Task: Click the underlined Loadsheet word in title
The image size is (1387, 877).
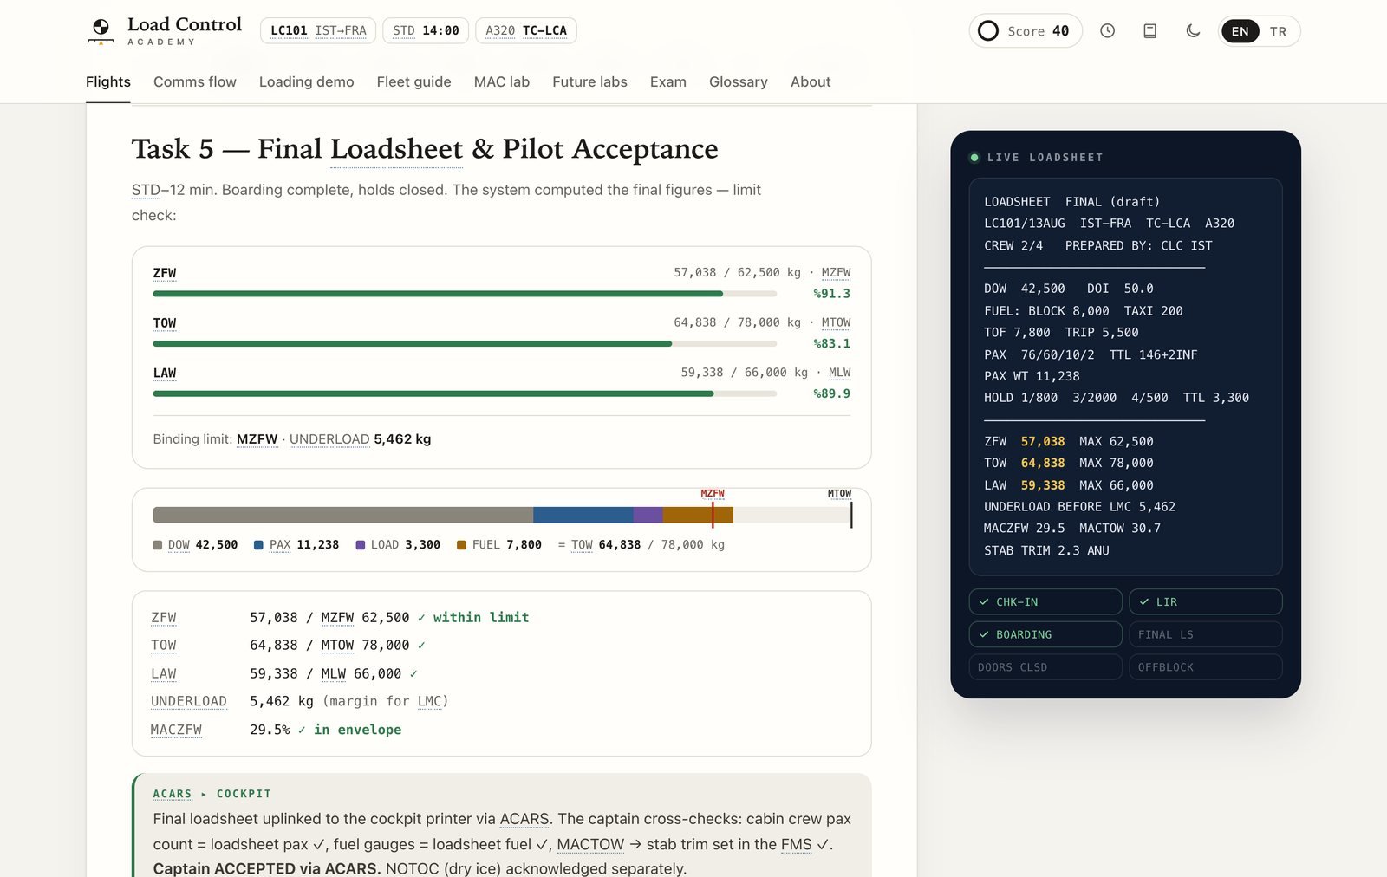Action: point(397,149)
